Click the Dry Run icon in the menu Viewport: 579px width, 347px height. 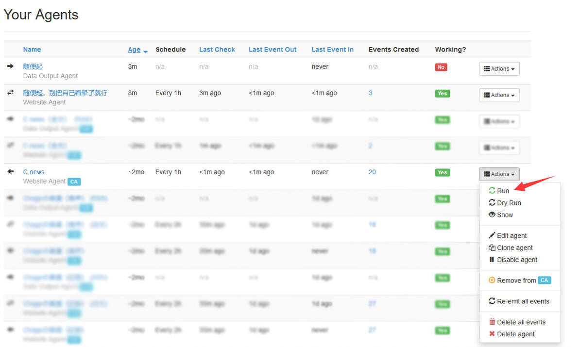492,202
